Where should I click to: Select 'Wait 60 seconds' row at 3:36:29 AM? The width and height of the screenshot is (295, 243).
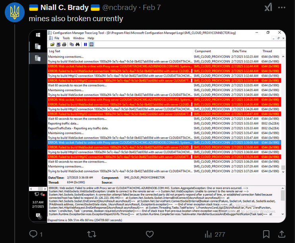click(164, 162)
